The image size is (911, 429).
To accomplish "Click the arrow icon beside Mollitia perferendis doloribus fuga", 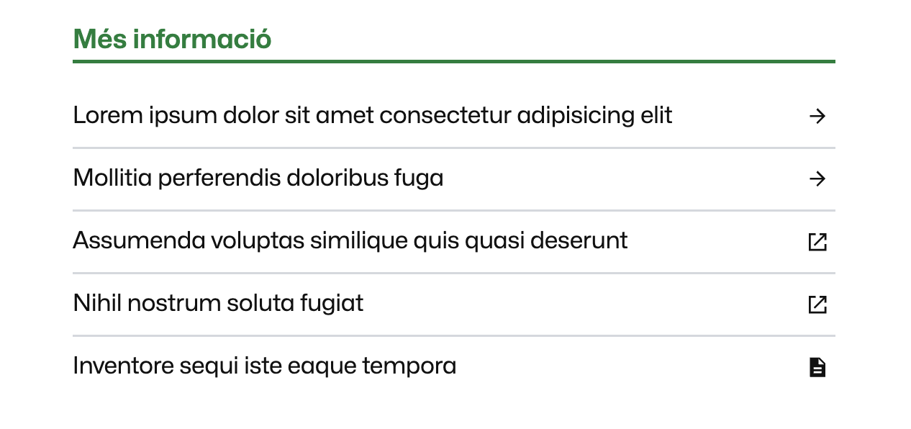I will (817, 179).
